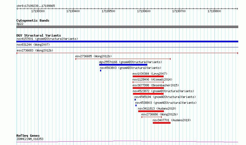Image resolution: width=246 pixels, height=145 pixels.
Task: Click the RefSeq Genes track title
Action: click(28, 136)
